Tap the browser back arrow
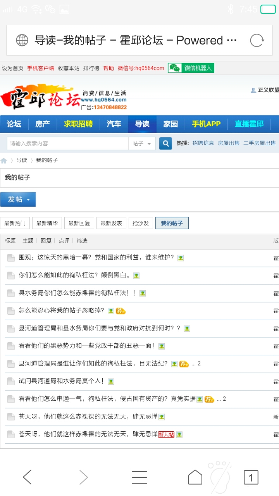The image size is (279, 496). click(27, 477)
